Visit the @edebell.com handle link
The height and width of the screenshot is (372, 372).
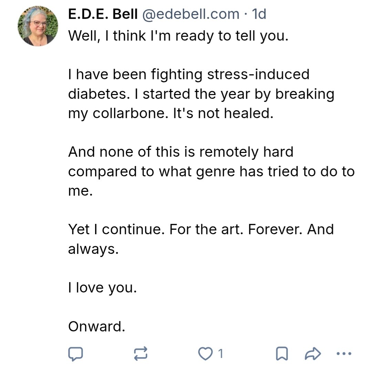[x=190, y=14]
